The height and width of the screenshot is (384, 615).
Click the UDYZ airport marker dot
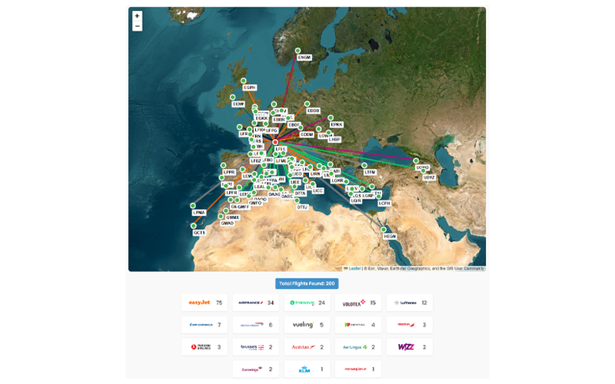pos(424,170)
